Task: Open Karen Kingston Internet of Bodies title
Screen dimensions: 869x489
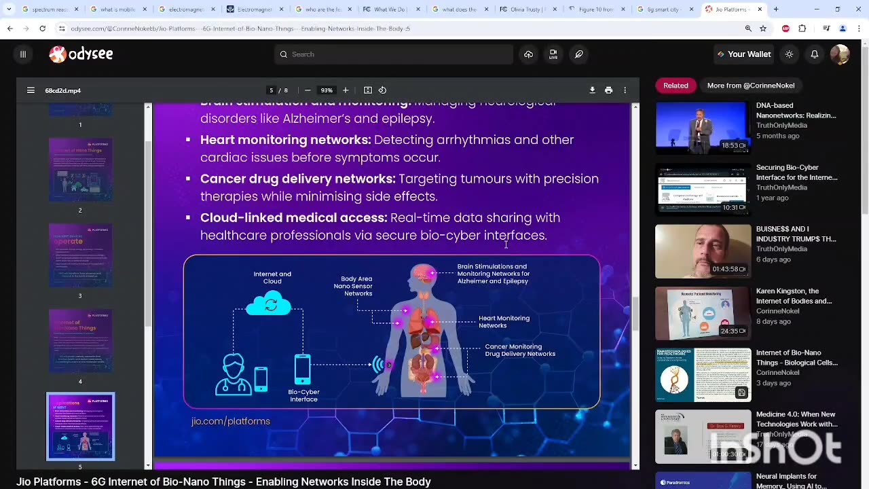Action: point(794,296)
